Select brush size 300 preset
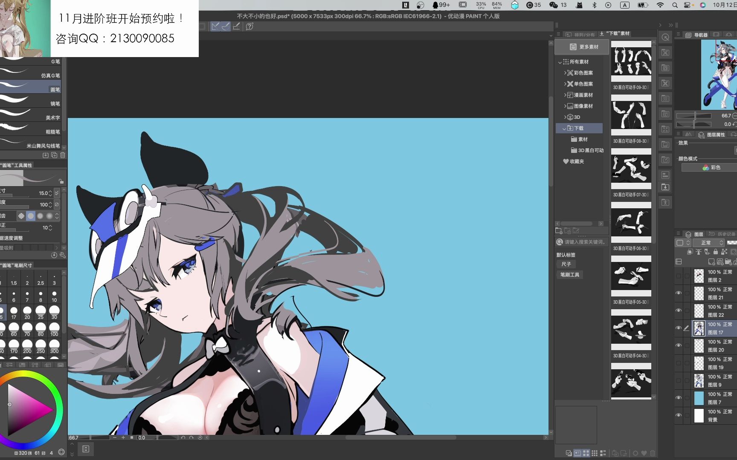The width and height of the screenshot is (737, 460). (54, 347)
